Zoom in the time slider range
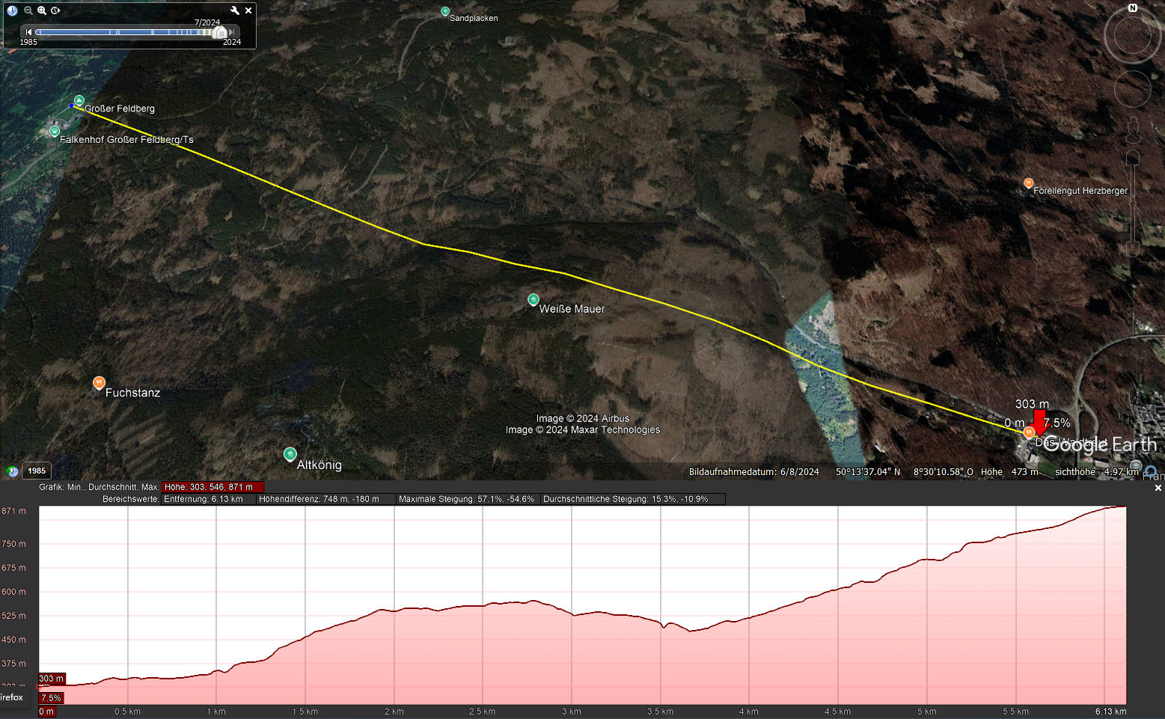The width and height of the screenshot is (1165, 719). (42, 10)
